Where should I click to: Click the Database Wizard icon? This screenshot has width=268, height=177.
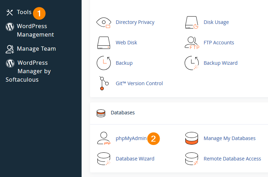point(104,159)
